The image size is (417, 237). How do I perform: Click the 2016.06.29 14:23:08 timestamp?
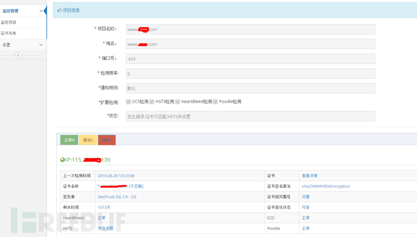(x=116, y=175)
